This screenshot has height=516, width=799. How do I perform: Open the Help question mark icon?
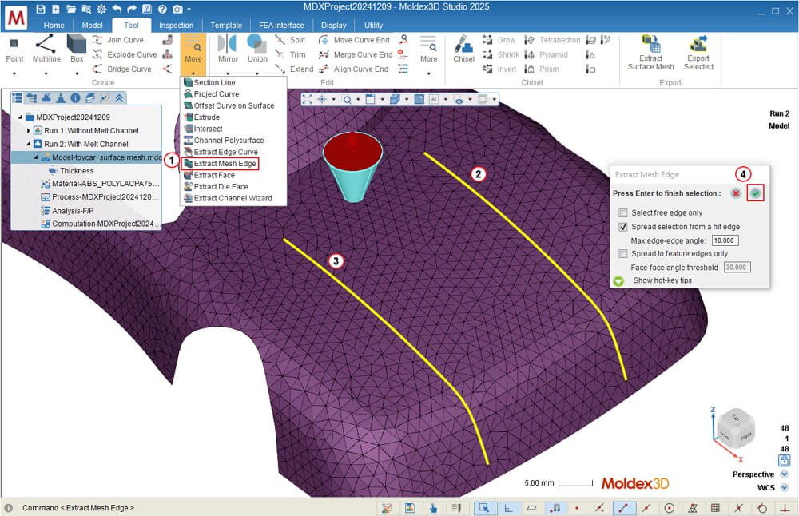[162, 9]
